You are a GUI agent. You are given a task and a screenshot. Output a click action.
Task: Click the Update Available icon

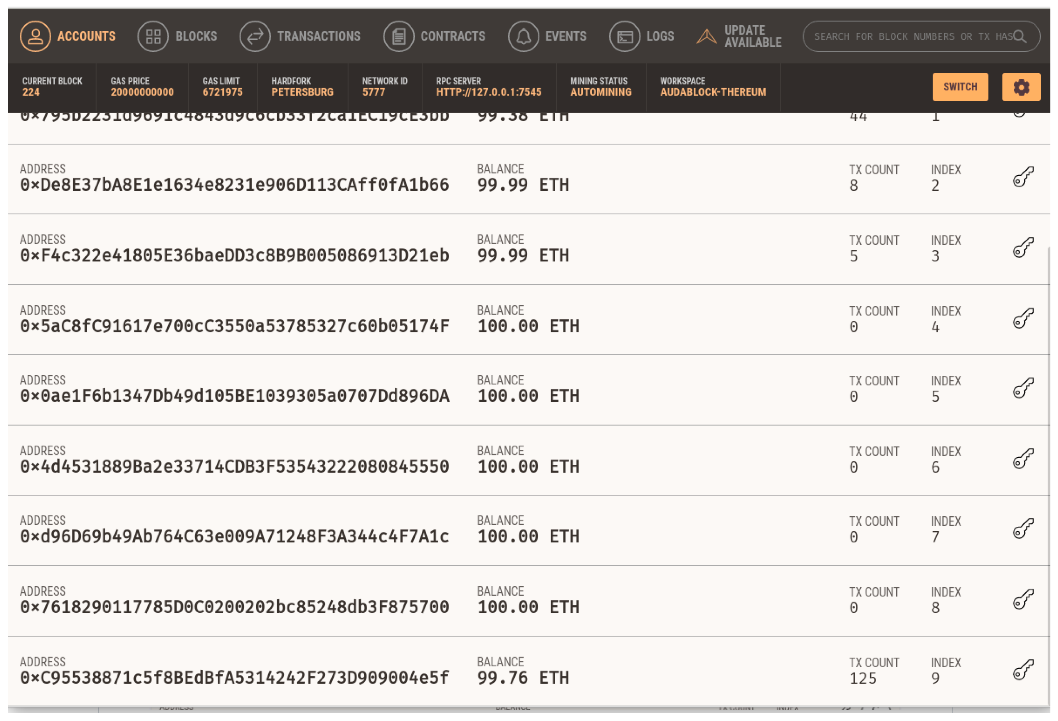tap(706, 36)
